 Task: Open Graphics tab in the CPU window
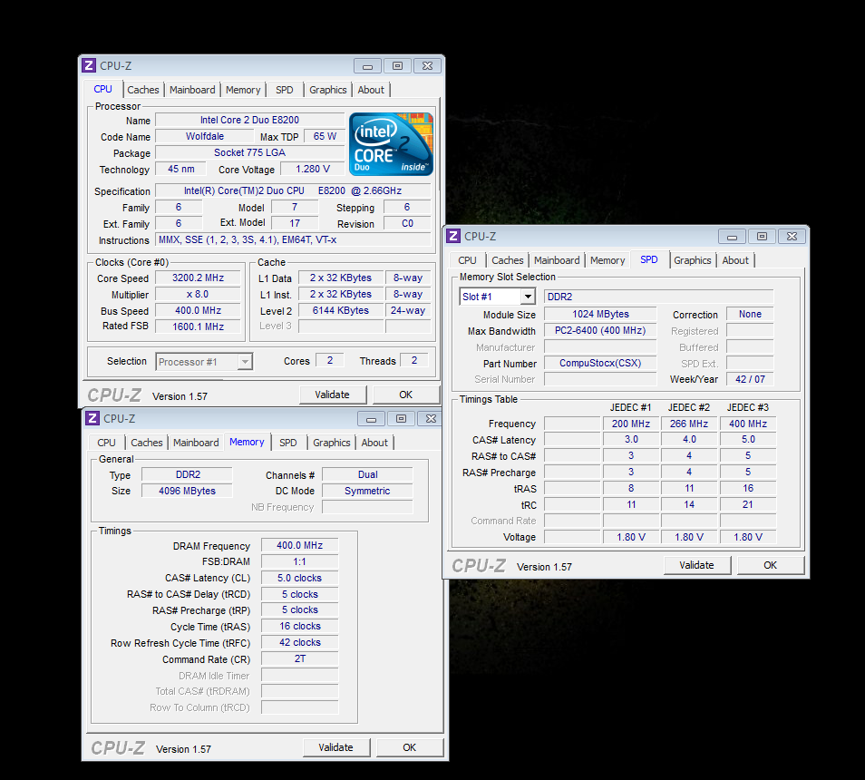327,90
